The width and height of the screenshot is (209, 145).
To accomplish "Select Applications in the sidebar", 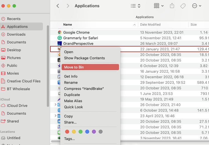I will [x=21, y=26].
